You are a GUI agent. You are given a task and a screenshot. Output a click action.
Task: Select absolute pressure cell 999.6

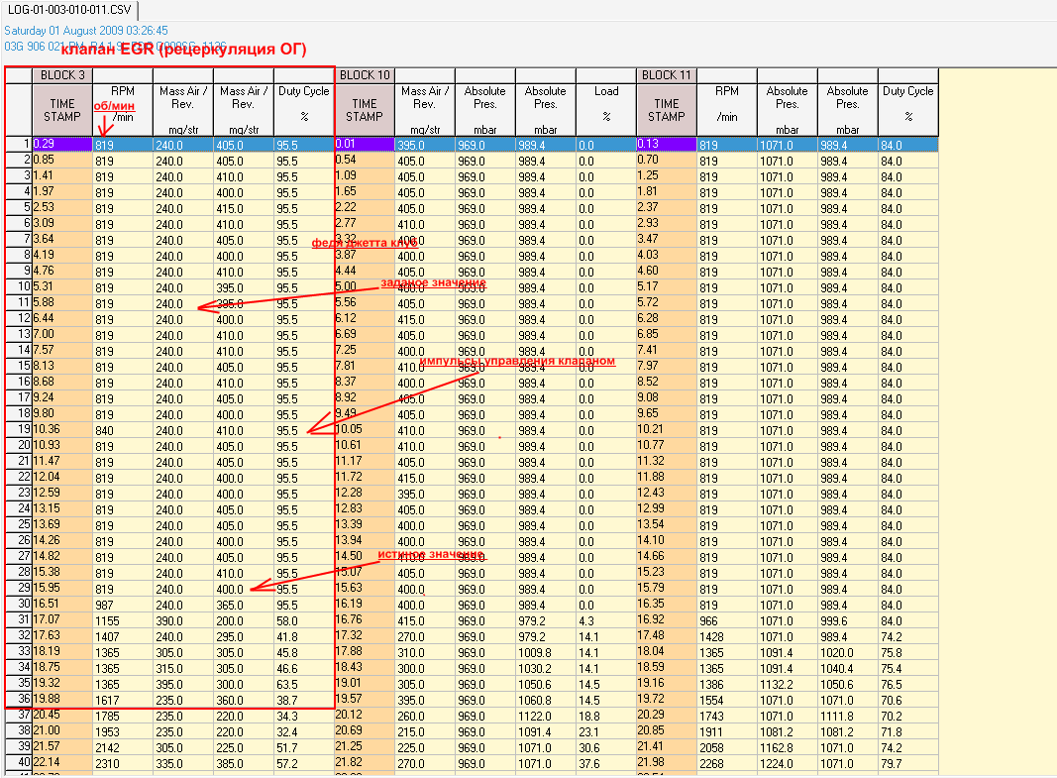847,620
